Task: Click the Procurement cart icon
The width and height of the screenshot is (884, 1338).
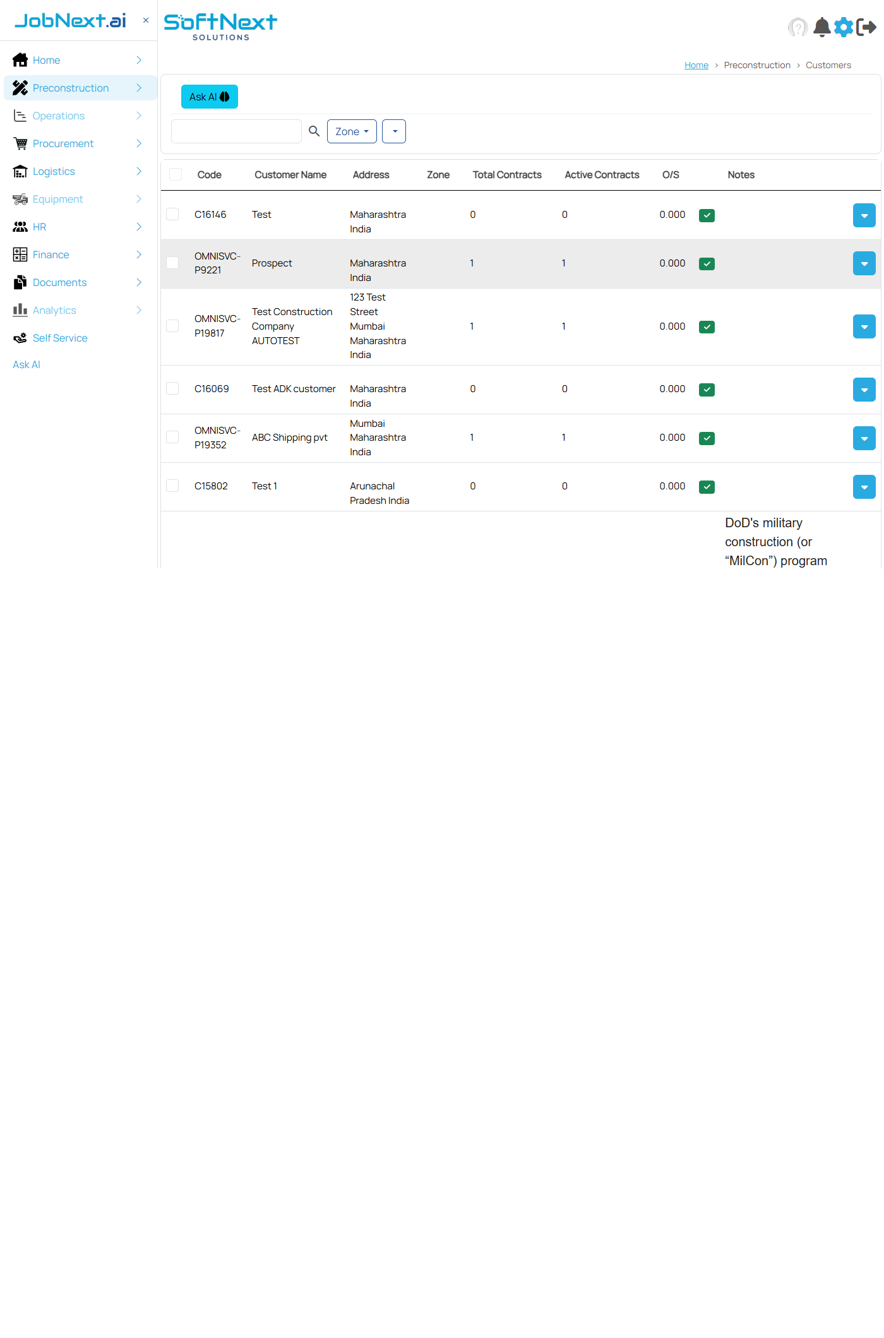Action: (x=20, y=143)
